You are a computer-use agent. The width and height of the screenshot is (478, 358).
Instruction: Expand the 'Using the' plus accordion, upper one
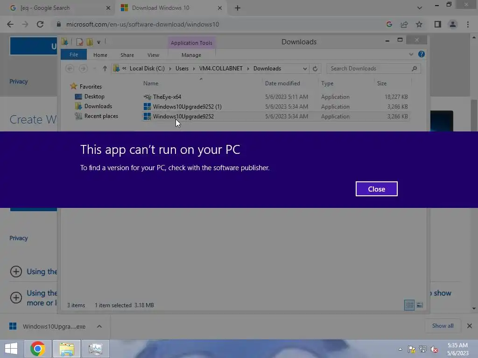[x=16, y=271]
